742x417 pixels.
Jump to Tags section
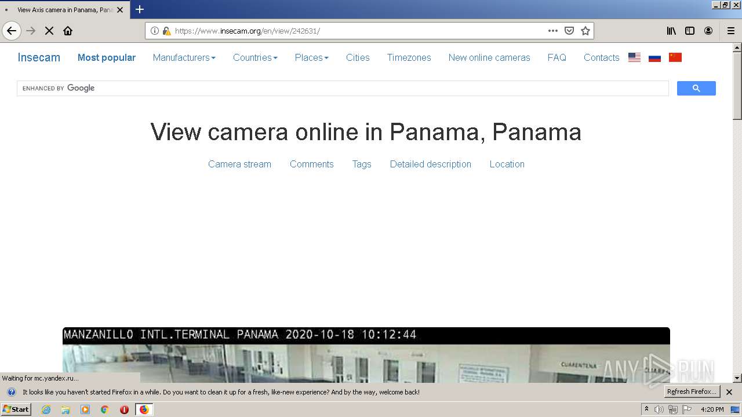pyautogui.click(x=362, y=164)
